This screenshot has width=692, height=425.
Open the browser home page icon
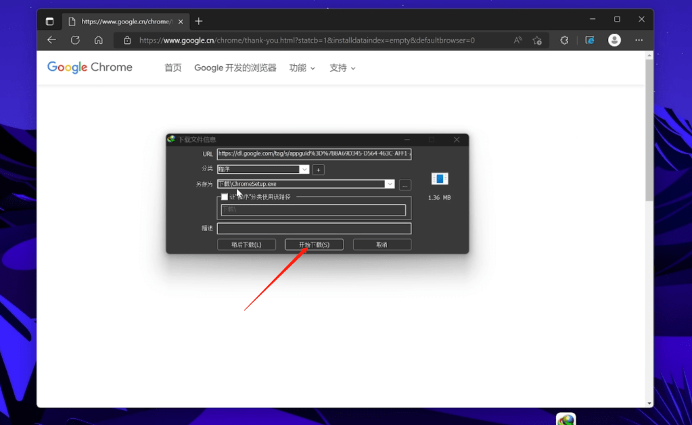(98, 40)
